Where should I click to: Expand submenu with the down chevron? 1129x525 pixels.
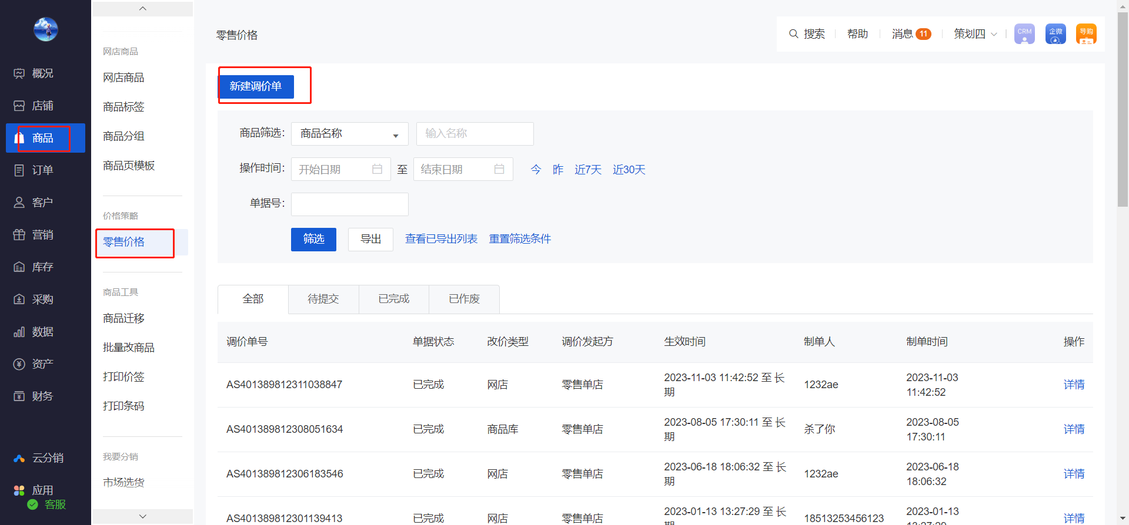143,516
